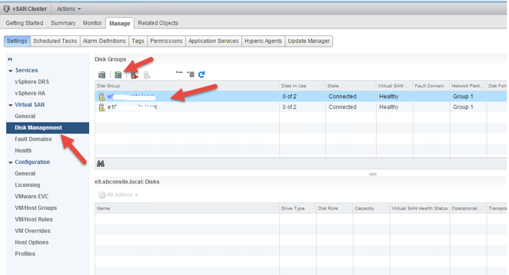
Task: Click the splitter handle between the two panels
Action: [372, 174]
